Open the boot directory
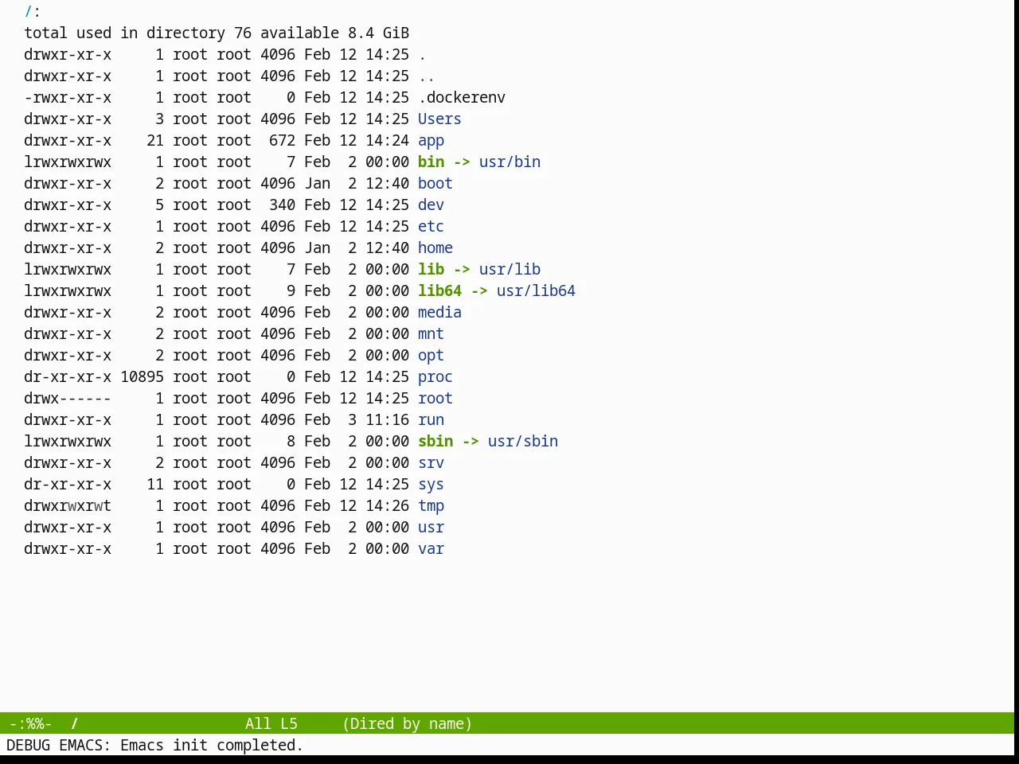 coord(435,183)
